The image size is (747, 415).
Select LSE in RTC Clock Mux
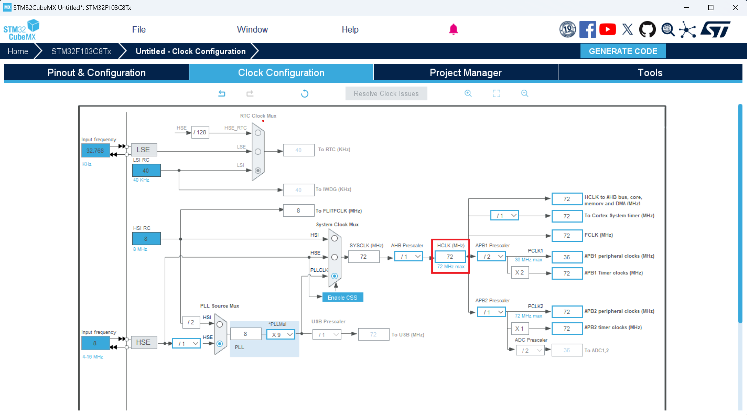coord(258,152)
